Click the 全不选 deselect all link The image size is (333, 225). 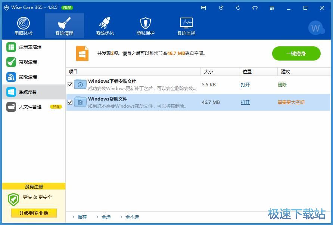click(x=132, y=217)
